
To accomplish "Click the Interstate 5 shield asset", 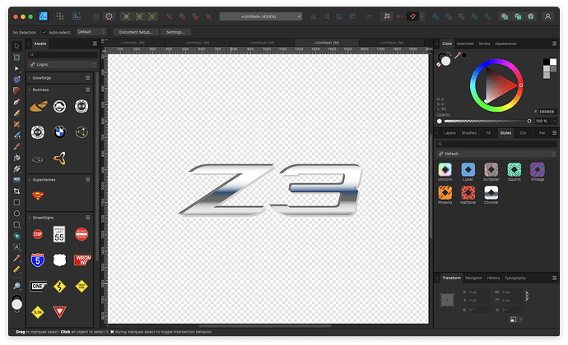I will [x=38, y=260].
